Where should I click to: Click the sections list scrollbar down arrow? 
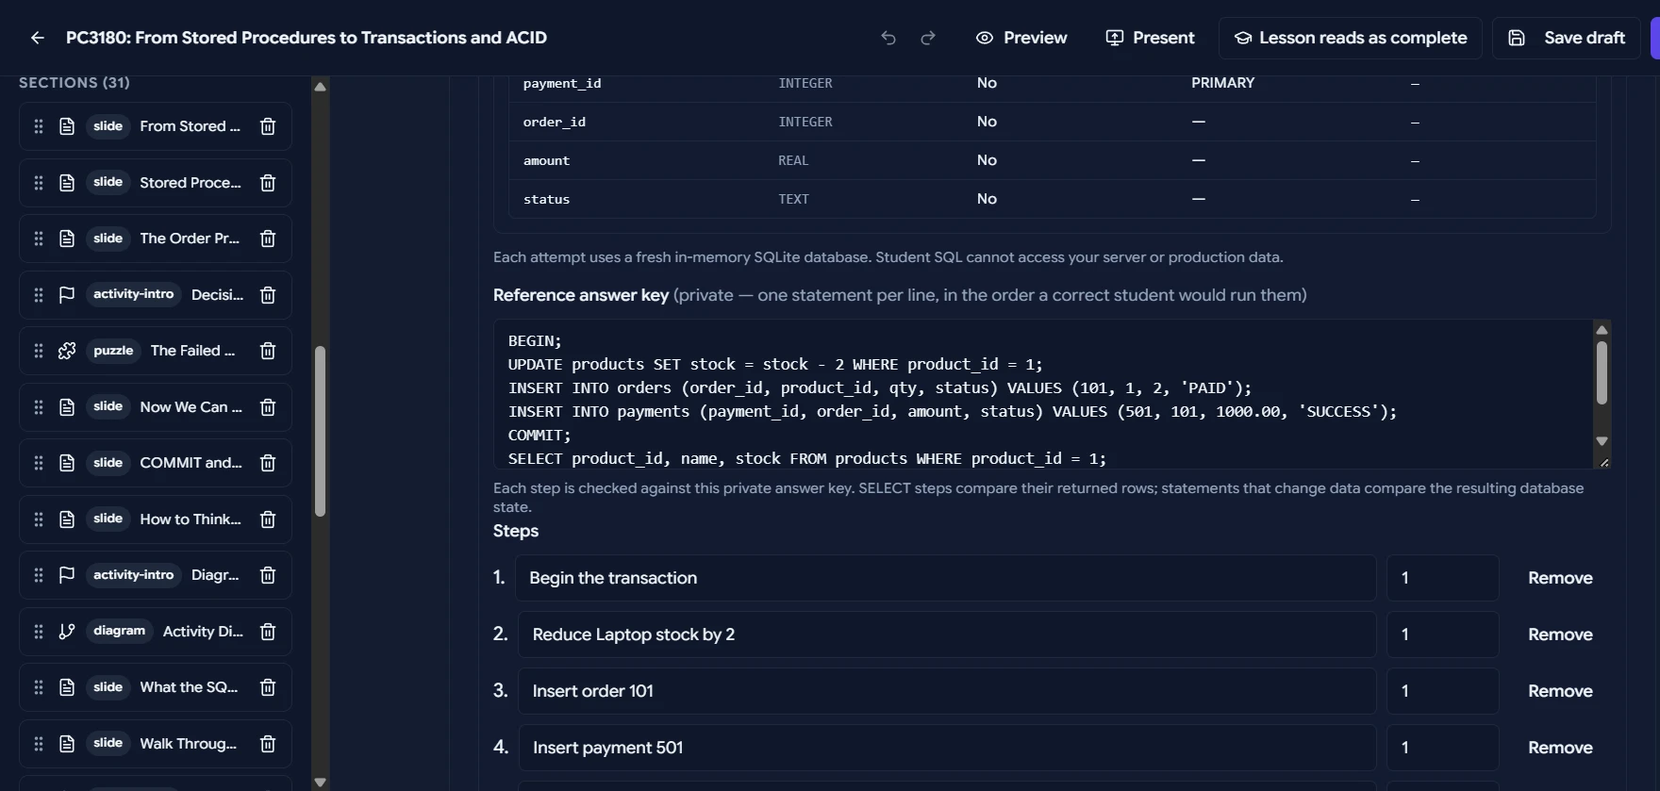click(x=320, y=783)
